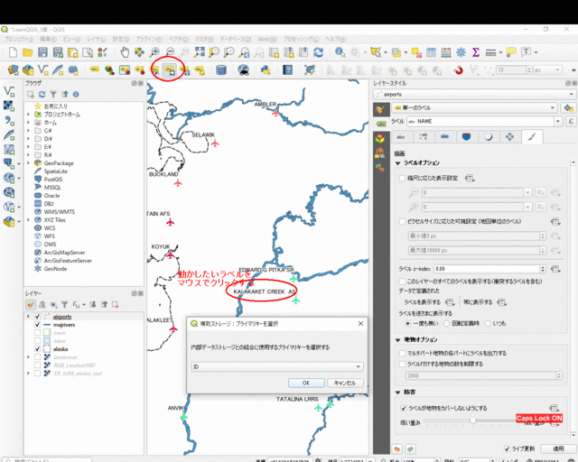Click the GeoNode browser item
The image size is (578, 462).
(55, 268)
